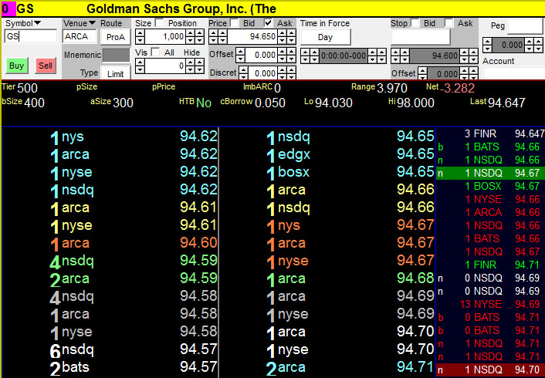This screenshot has height=378, width=545.
Task: Select the bosx ask at 94.65
Action: pos(327,172)
